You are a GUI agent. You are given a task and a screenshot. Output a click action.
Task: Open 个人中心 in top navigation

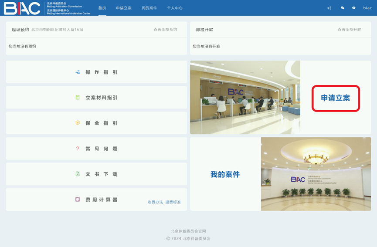click(175, 8)
